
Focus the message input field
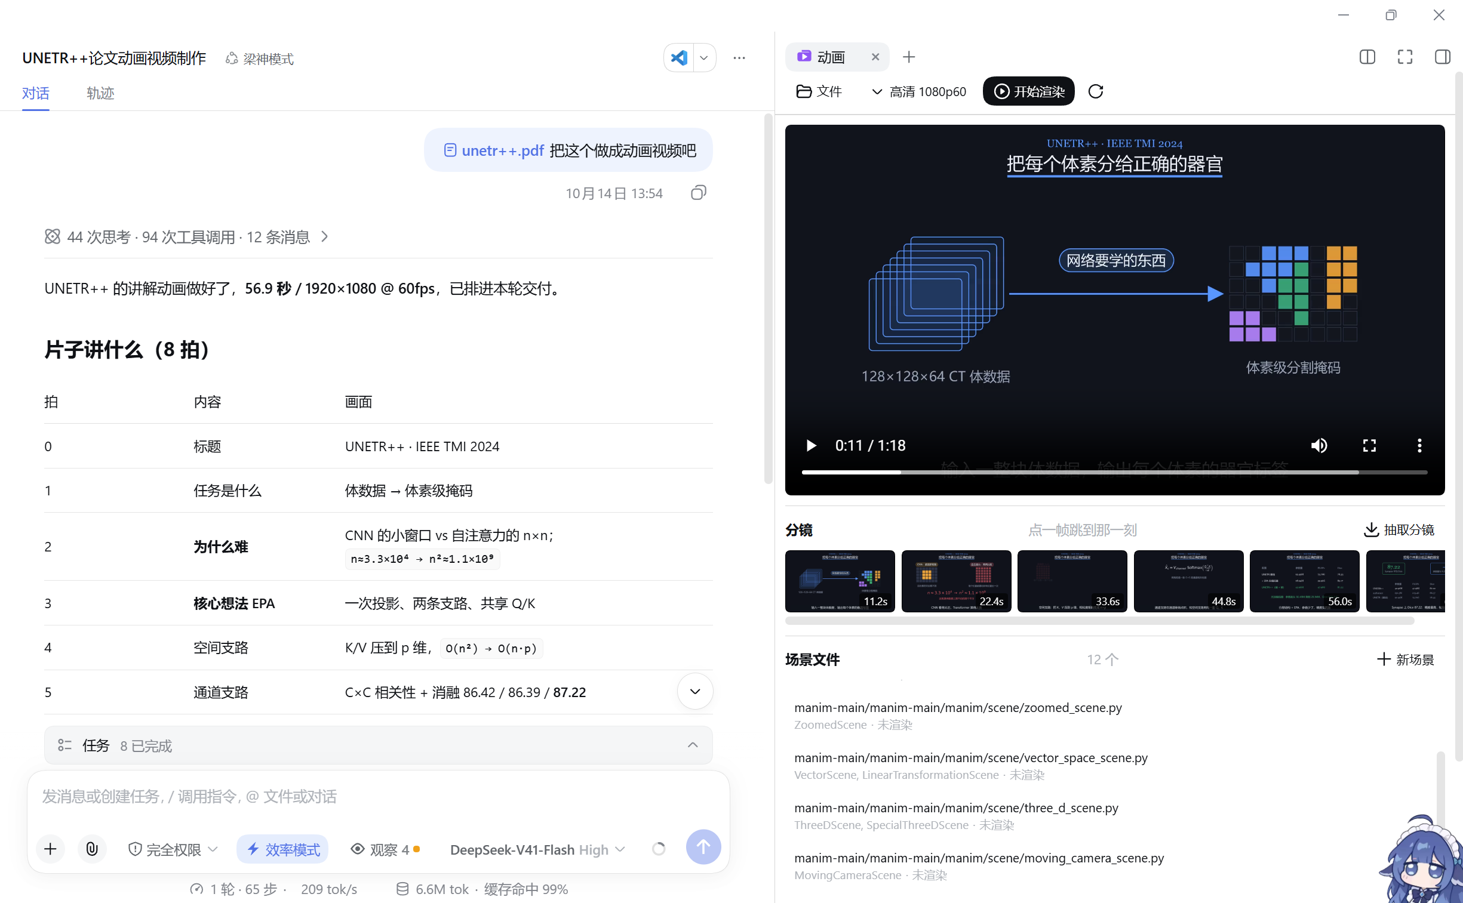tap(377, 796)
